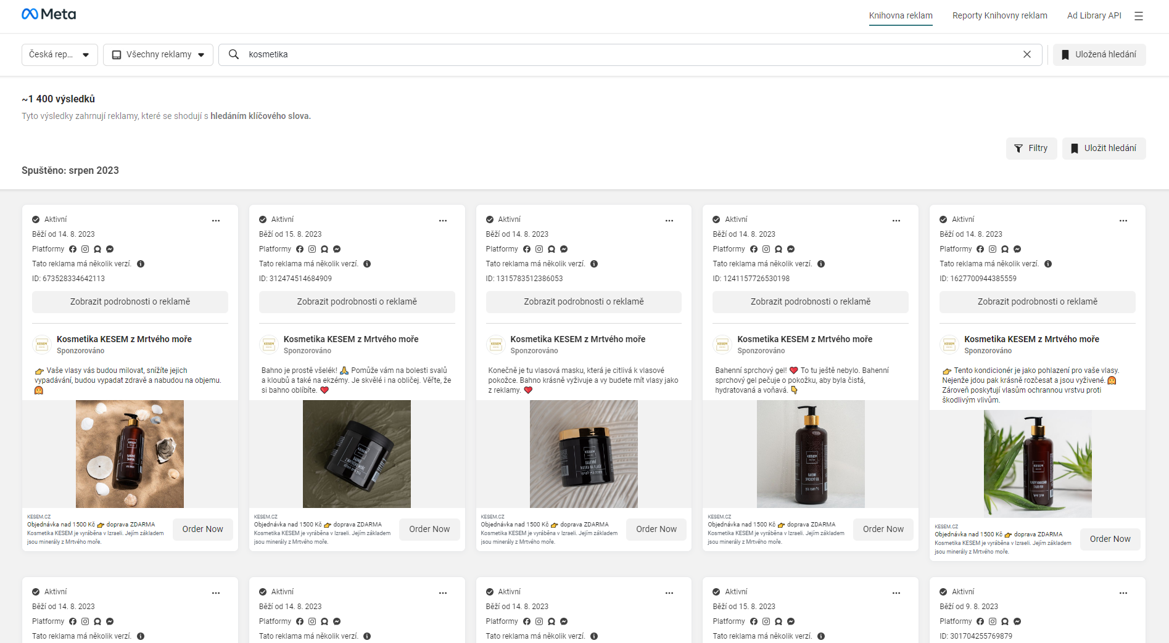The width and height of the screenshot is (1169, 643).
Task: Click Facebook platform icon on ad 301704255769879
Action: pyautogui.click(x=980, y=621)
